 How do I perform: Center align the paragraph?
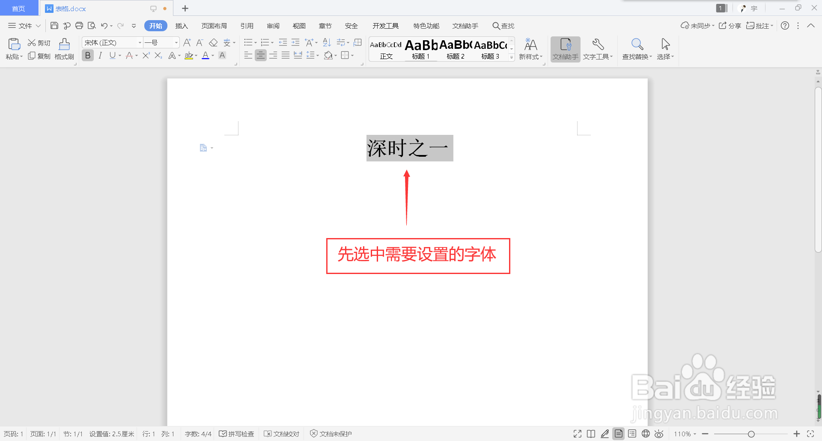[260, 55]
